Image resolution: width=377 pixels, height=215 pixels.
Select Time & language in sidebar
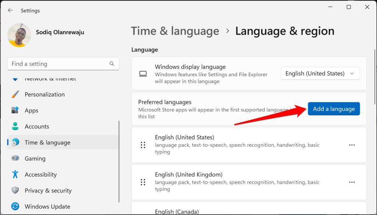[63, 142]
